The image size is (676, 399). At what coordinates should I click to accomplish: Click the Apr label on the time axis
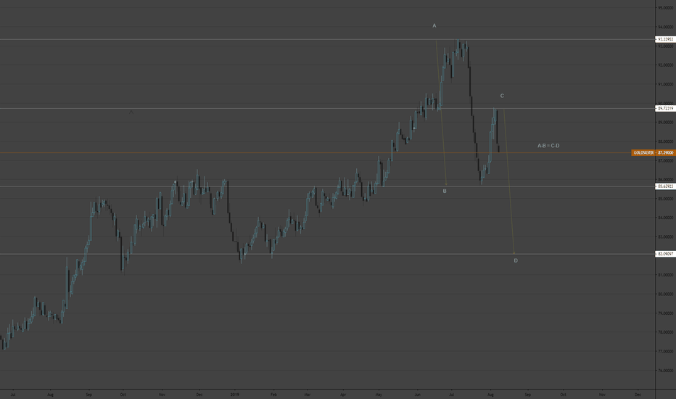343,394
